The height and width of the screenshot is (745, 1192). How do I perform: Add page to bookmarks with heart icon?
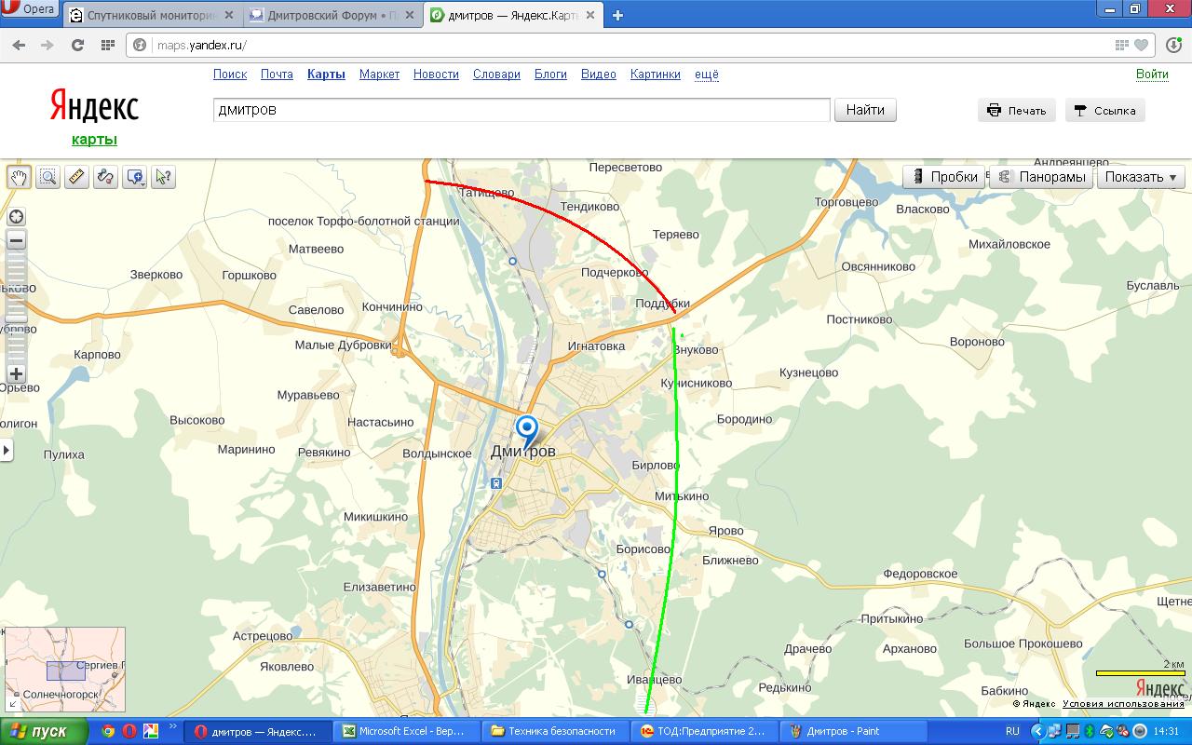coord(1142,45)
